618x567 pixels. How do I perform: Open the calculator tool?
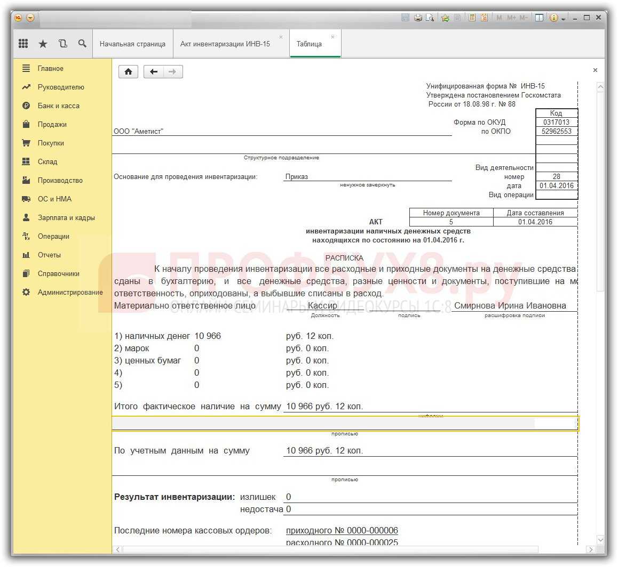coord(472,18)
